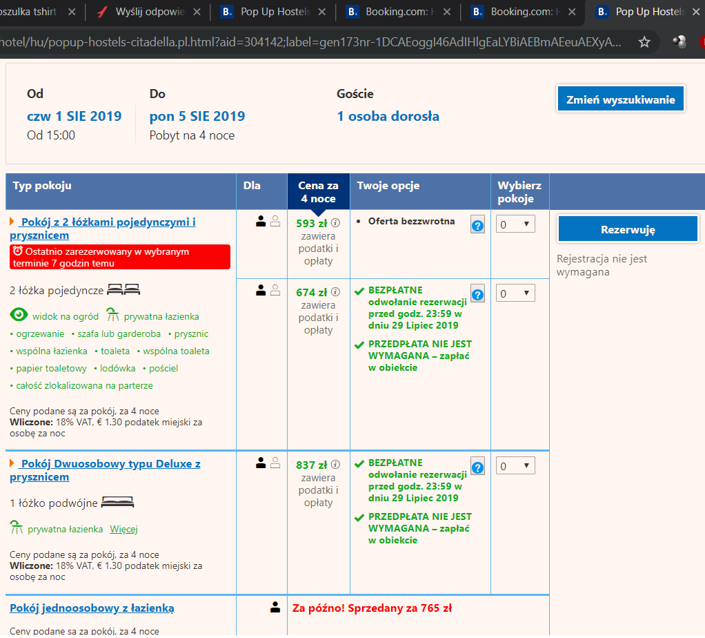
Task: Click info icon next to 837 zł price
Action: pos(335,465)
